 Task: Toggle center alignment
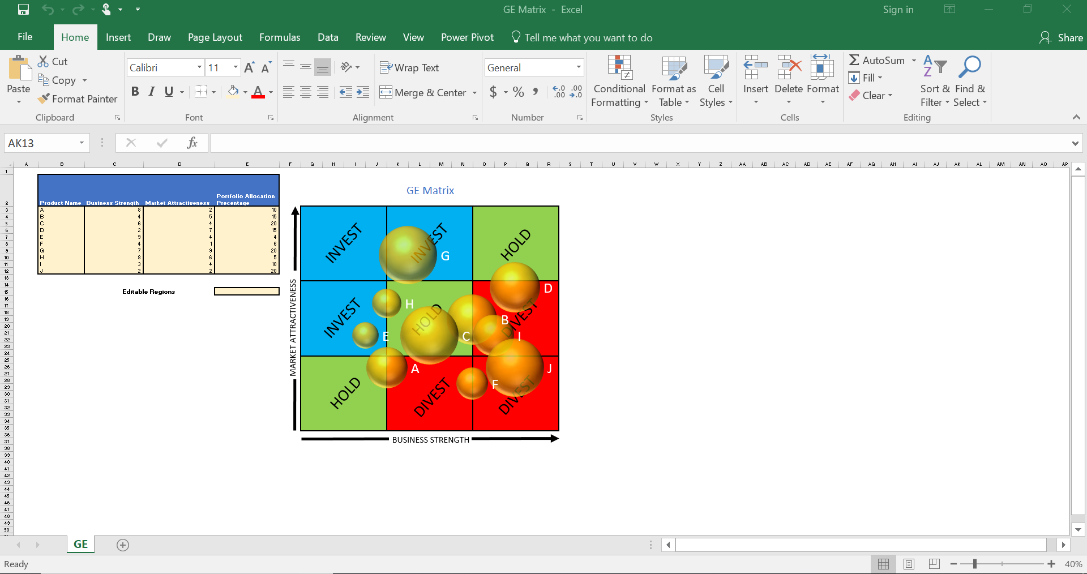pyautogui.click(x=306, y=92)
